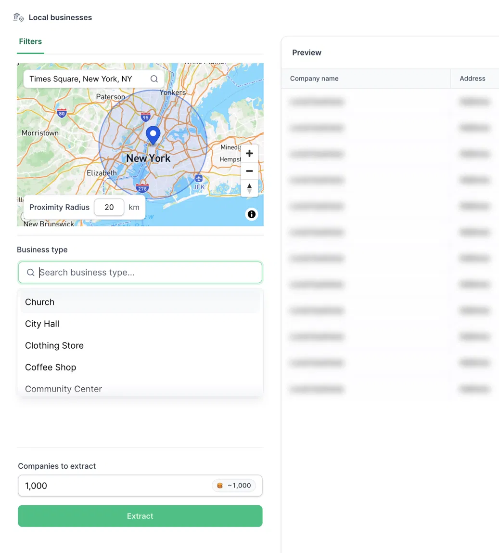Click the ~1,000 credits estimate badge
Image resolution: width=499 pixels, height=553 pixels.
234,486
